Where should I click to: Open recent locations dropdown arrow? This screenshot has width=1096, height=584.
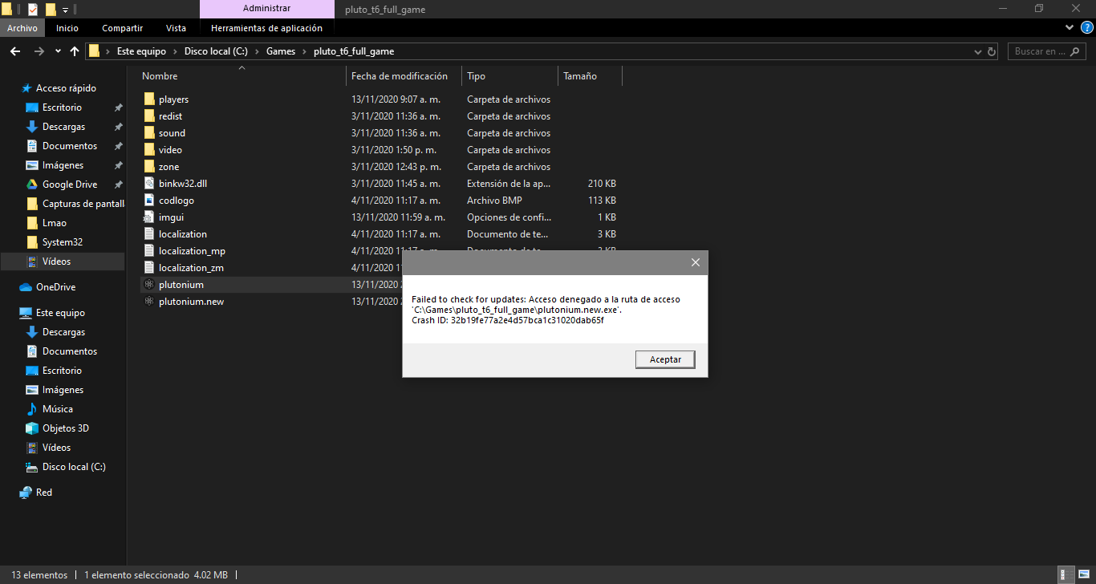58,51
